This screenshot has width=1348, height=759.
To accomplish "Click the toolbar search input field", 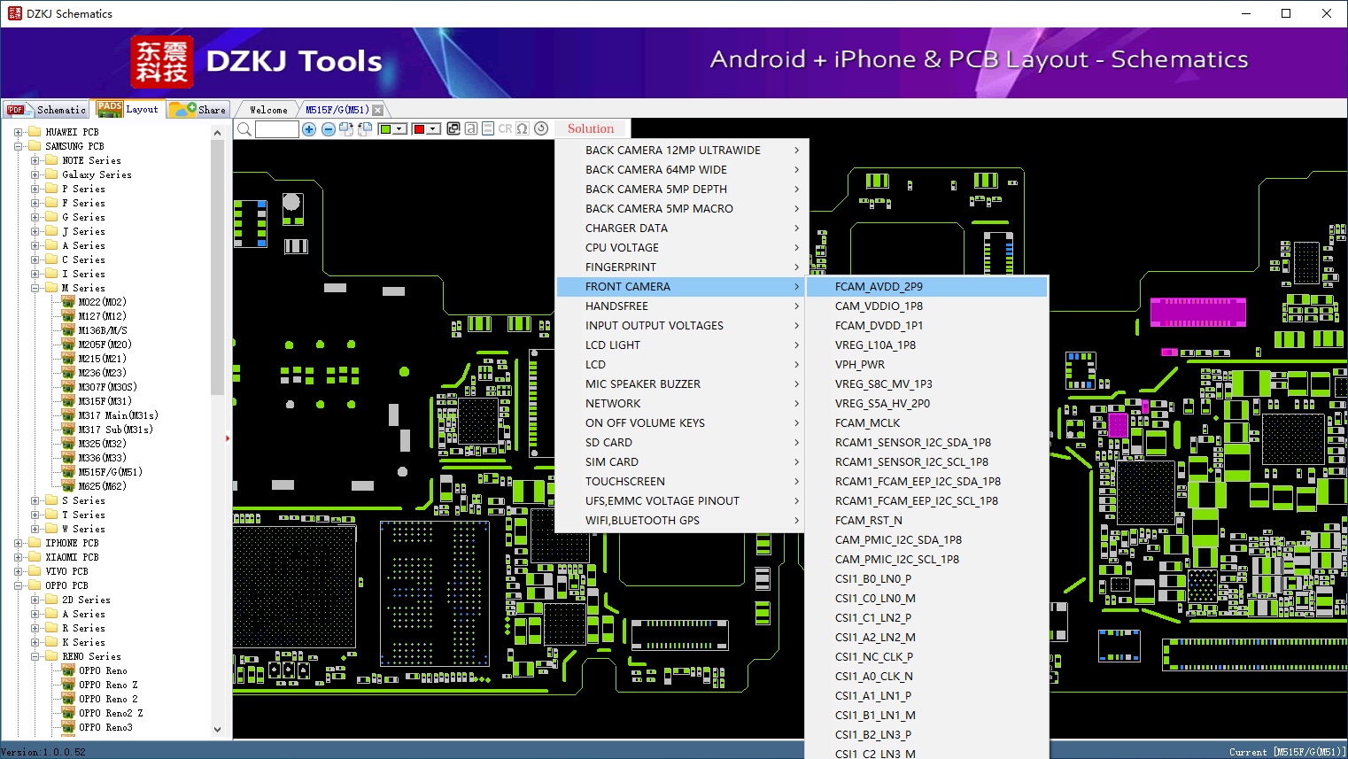I will pos(277,129).
